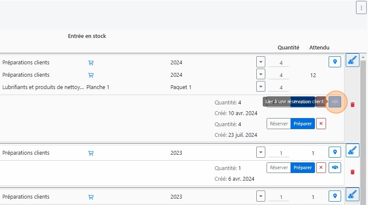Click red trash icon next to 6 avr. 2024
368x205 pixels.
point(353,172)
